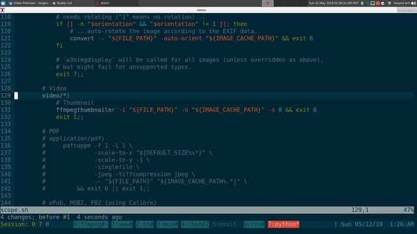Screen dimensions: 417x234
Task: Click the Session: 0 7 0 status text
Action: tap(25, 224)
